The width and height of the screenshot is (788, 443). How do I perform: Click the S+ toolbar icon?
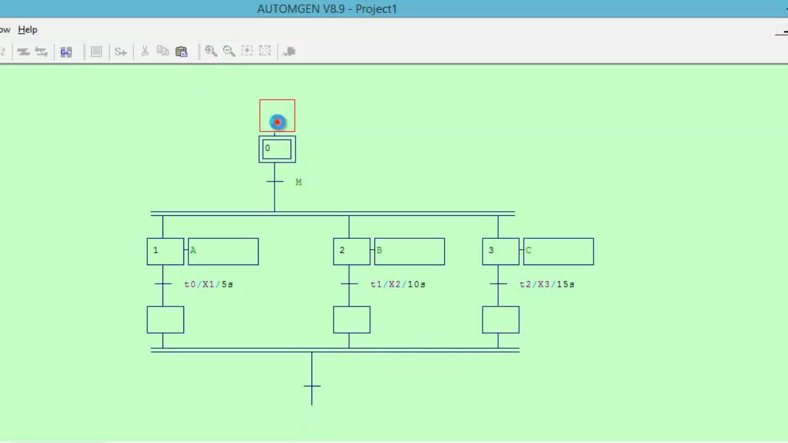121,52
